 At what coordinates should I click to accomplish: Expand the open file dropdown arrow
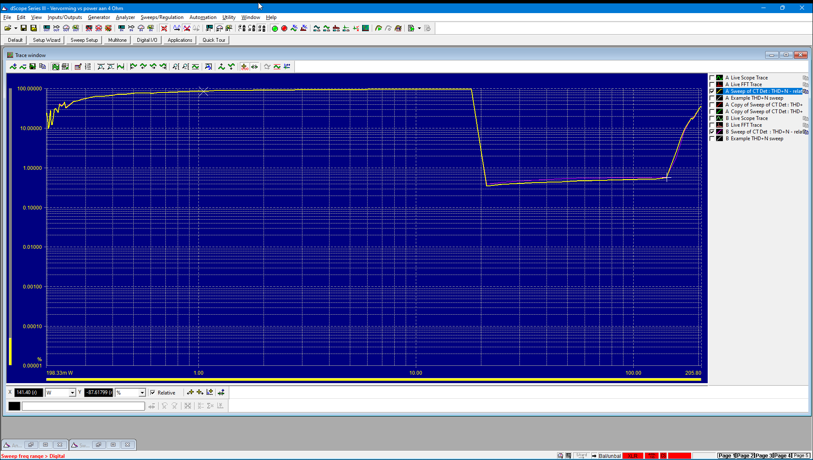coord(16,28)
